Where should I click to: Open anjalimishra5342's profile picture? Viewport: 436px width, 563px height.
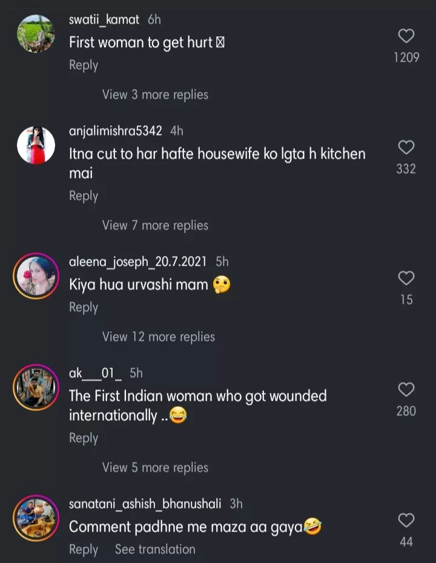pyautogui.click(x=36, y=145)
